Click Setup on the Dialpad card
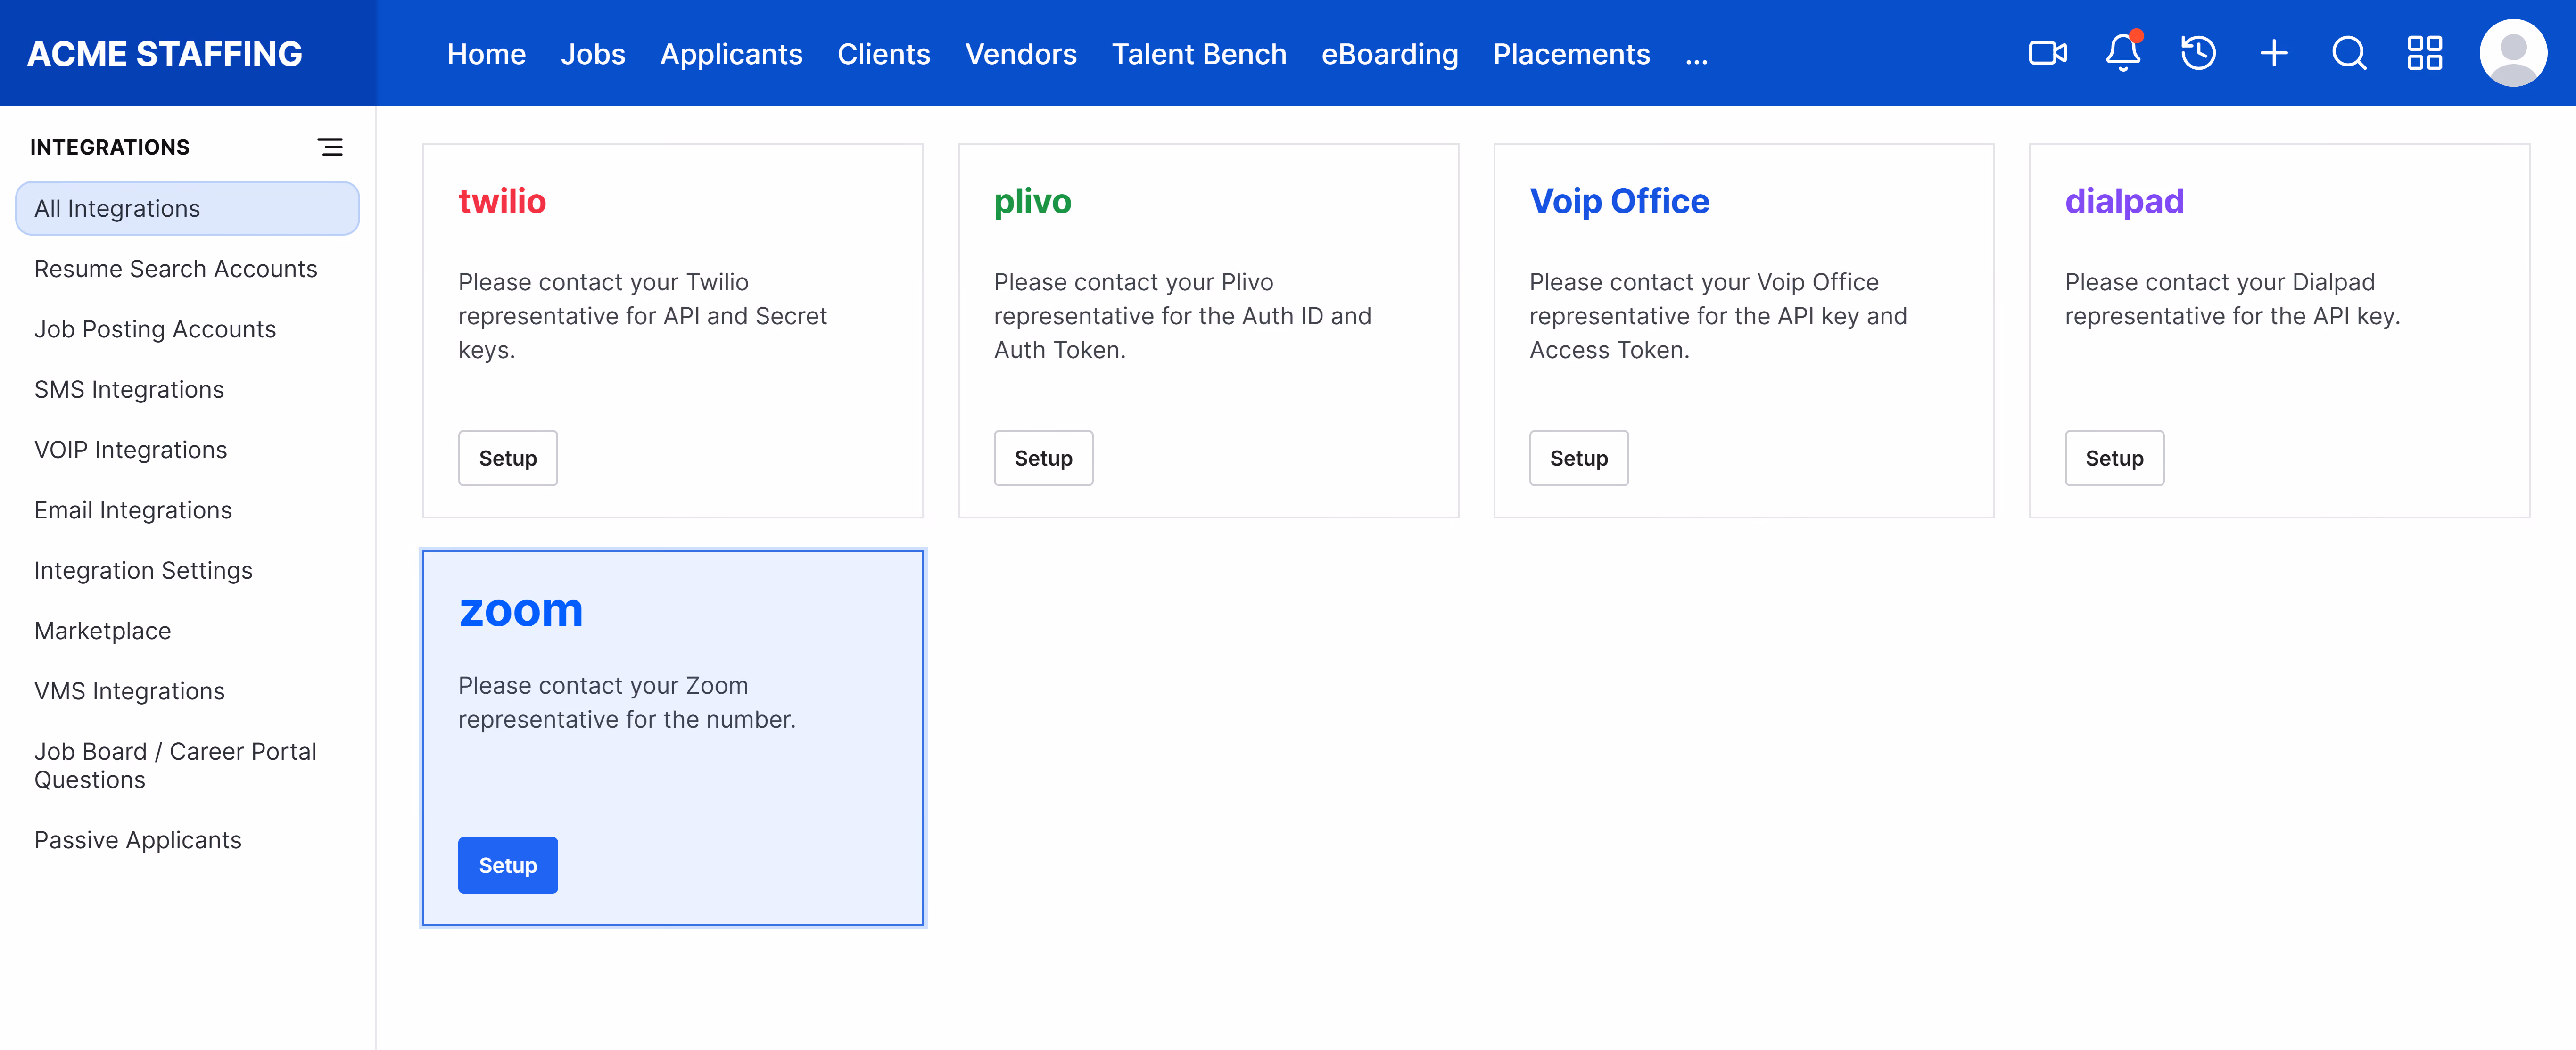The image size is (2576, 1050). pos(2114,458)
